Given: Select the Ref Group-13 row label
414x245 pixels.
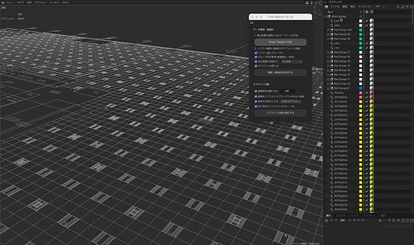Looking at the screenshot, I should (342, 71).
